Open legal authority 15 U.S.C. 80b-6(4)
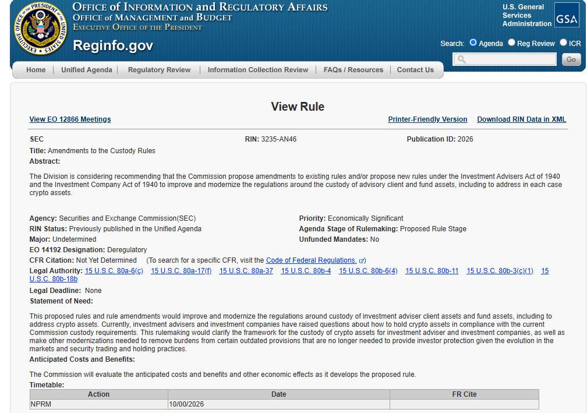The height and width of the screenshot is (413, 587). click(x=368, y=271)
